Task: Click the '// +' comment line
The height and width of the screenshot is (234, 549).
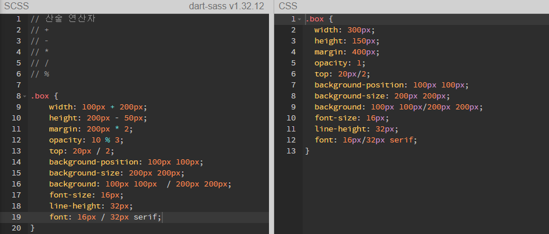Action: click(x=39, y=30)
